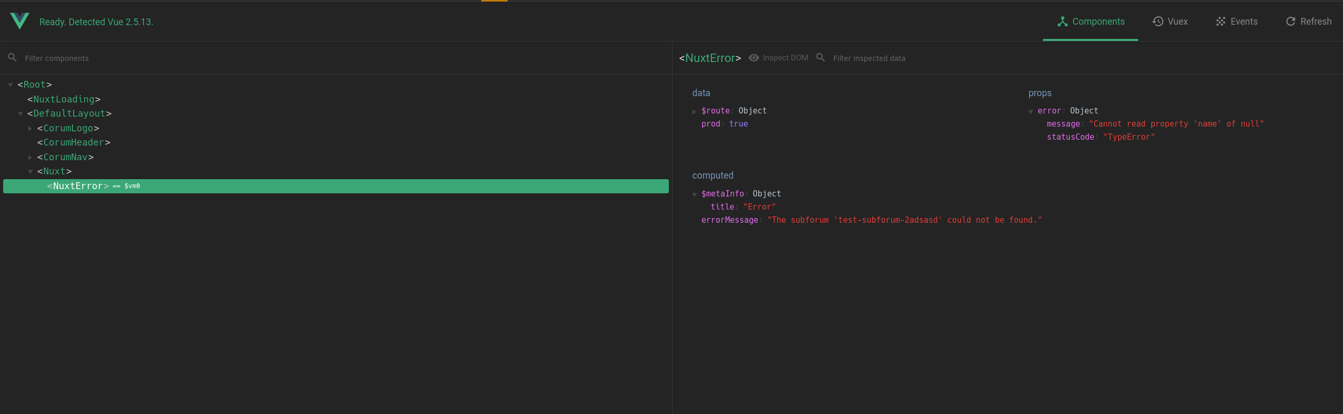The image size is (1343, 414).
Task: Collapse the $metaInfo Object arrow
Action: pos(695,194)
